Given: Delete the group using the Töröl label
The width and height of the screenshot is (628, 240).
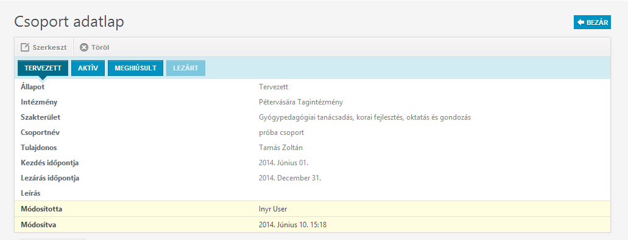Looking at the screenshot, I should [x=100, y=47].
